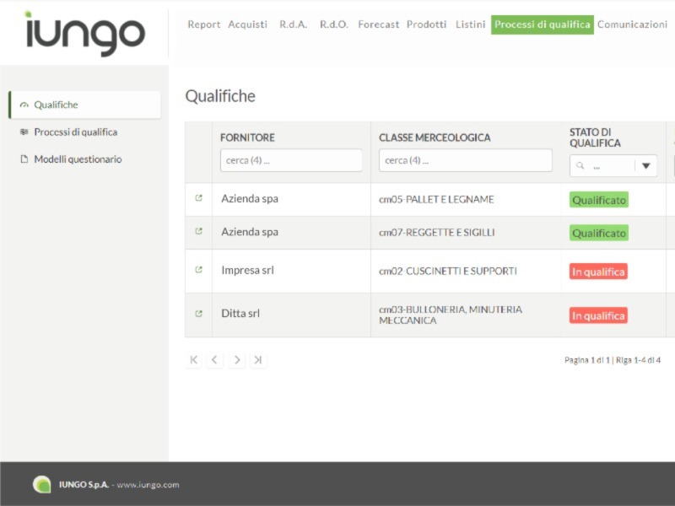The image size is (675, 506).
Task: Open the Report menu
Action: click(x=203, y=24)
